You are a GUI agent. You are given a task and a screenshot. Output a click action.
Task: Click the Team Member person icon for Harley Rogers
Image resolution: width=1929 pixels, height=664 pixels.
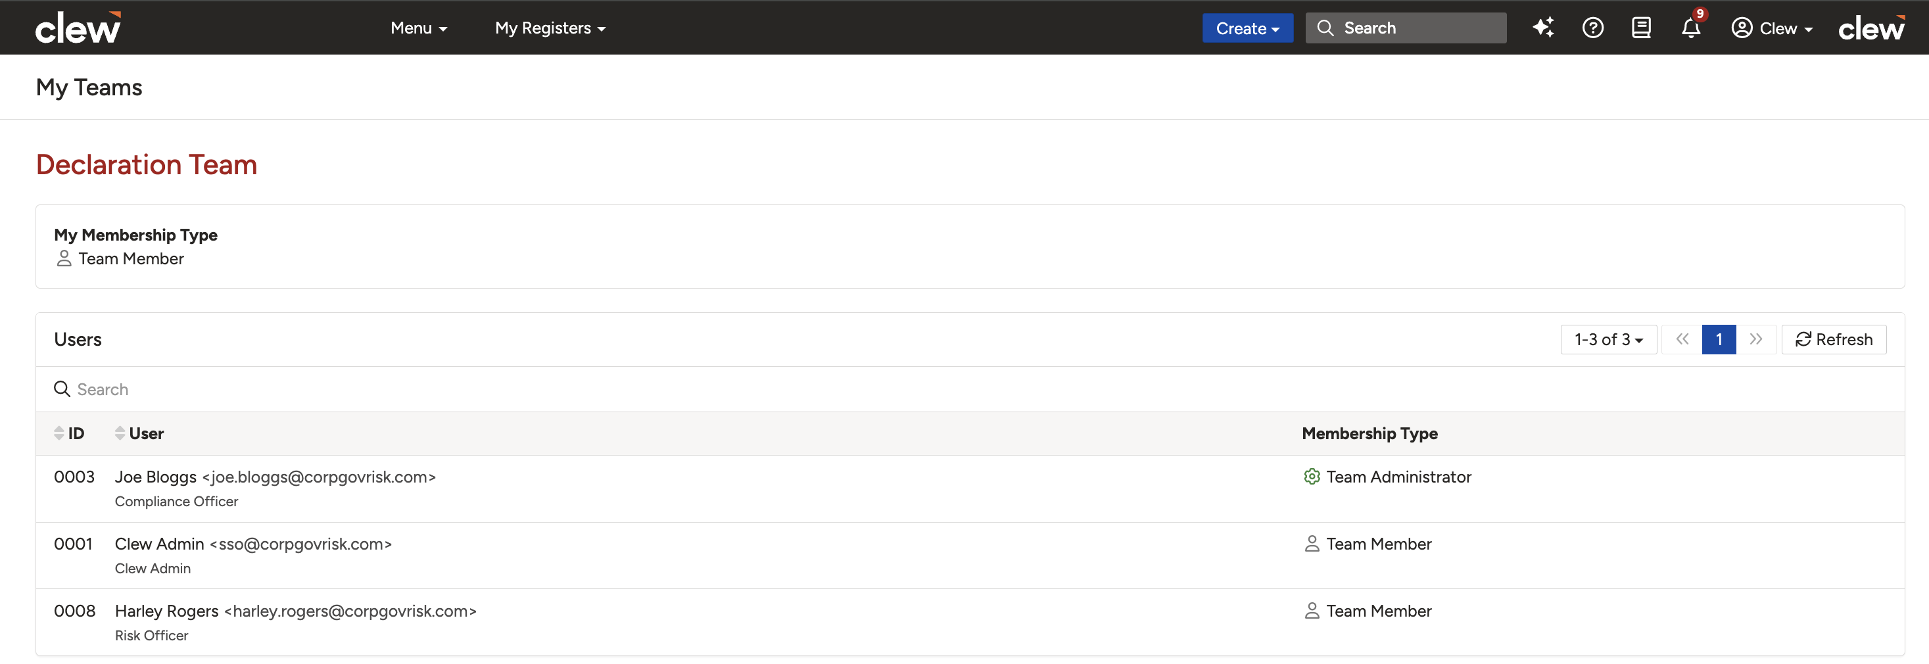pos(1312,611)
